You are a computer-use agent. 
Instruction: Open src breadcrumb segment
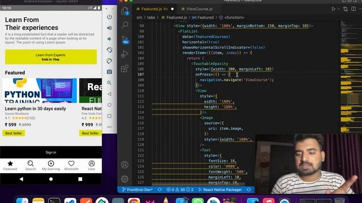click(x=140, y=17)
